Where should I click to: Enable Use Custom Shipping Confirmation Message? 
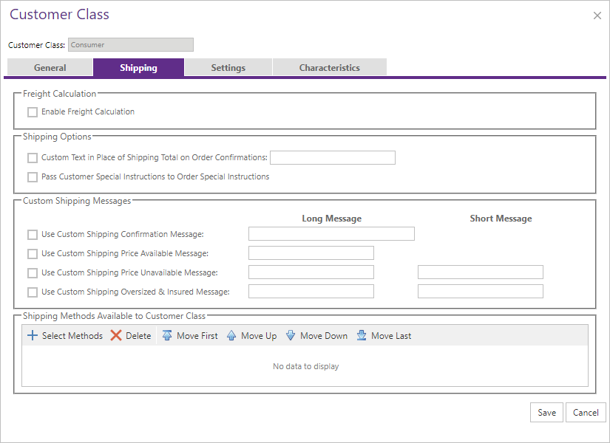(33, 235)
